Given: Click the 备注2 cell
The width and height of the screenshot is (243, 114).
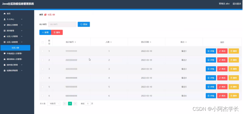Looking at the screenshot, I should pos(184,60).
